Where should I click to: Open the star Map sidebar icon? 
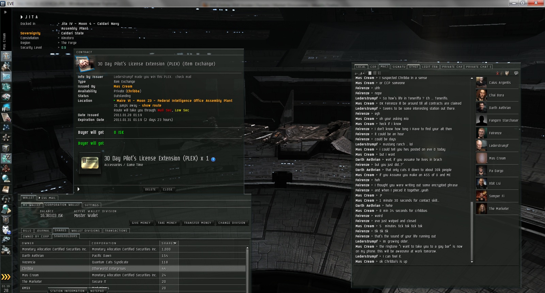(6, 128)
